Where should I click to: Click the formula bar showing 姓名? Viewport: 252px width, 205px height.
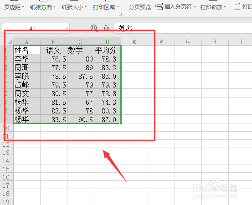(183, 28)
